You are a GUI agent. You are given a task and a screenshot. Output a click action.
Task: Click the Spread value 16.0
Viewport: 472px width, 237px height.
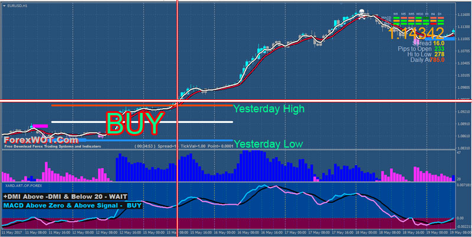point(439,44)
